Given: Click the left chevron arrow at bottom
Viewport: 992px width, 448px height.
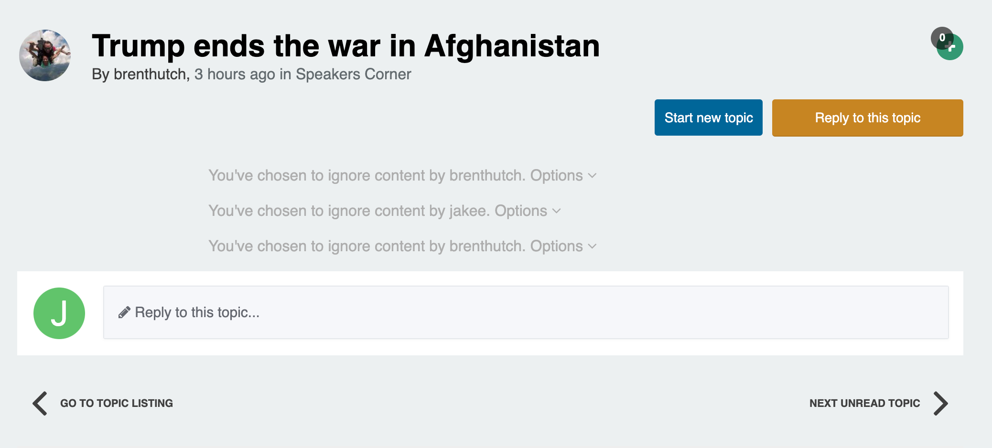Looking at the screenshot, I should coord(40,403).
